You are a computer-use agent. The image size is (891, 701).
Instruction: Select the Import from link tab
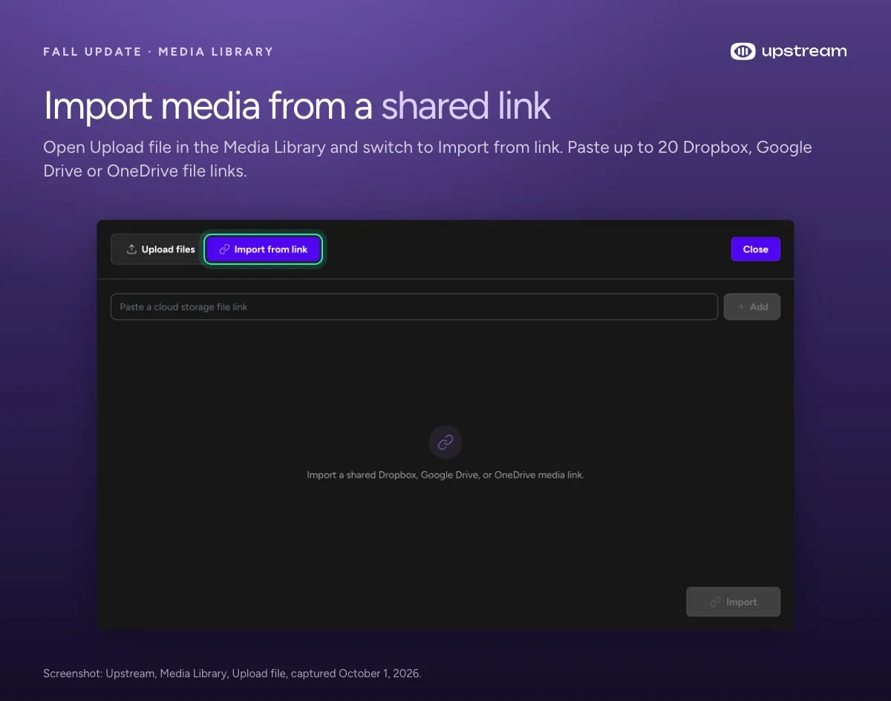263,249
